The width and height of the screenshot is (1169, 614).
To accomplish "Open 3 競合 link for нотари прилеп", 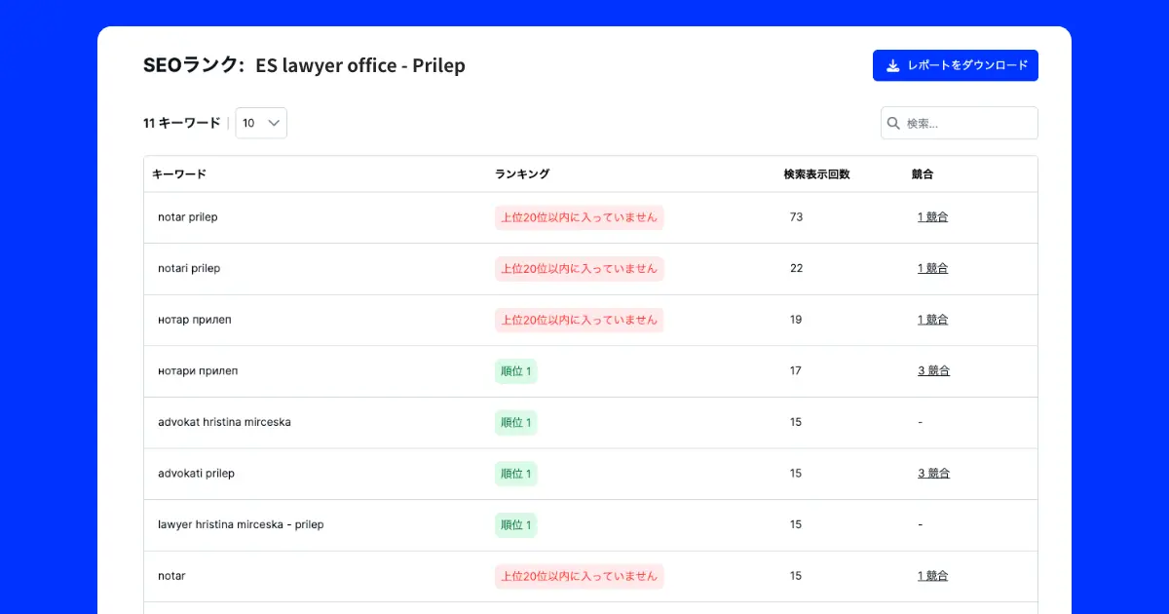I will pos(933,370).
